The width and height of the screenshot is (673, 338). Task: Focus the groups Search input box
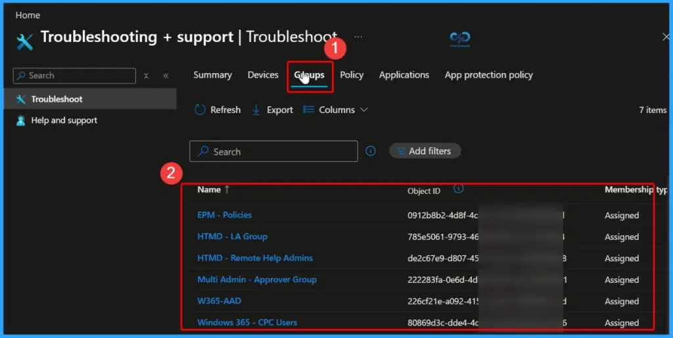(x=273, y=151)
